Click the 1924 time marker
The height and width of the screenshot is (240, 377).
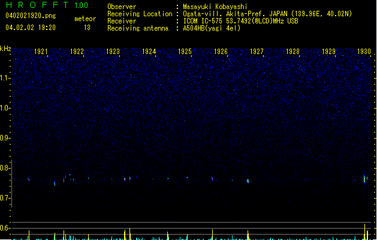pos(149,52)
